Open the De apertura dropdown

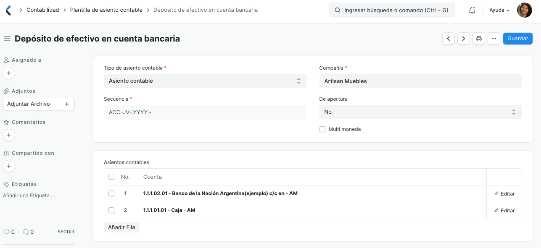(420, 112)
